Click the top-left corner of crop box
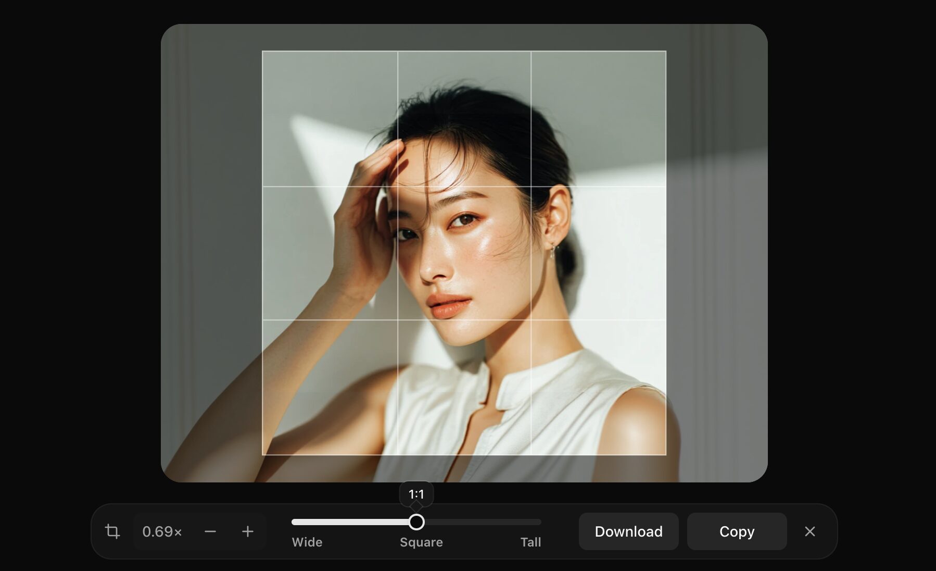The image size is (936, 571). pyautogui.click(x=262, y=51)
